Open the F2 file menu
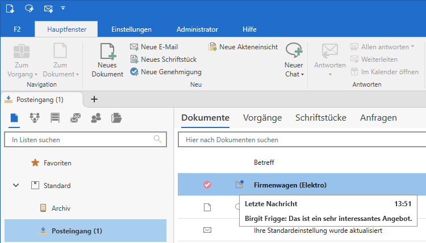 [17, 29]
